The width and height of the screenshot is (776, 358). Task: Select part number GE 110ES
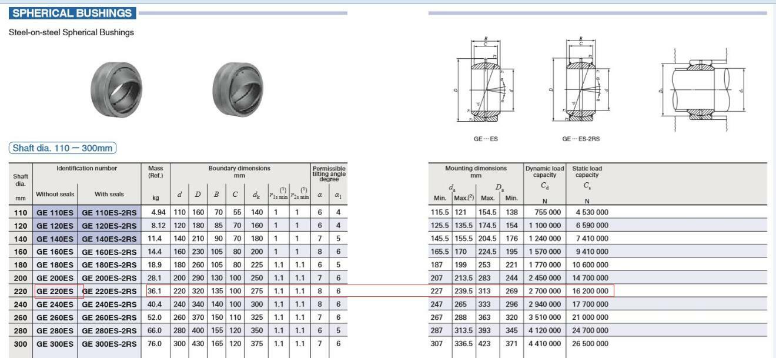point(55,212)
